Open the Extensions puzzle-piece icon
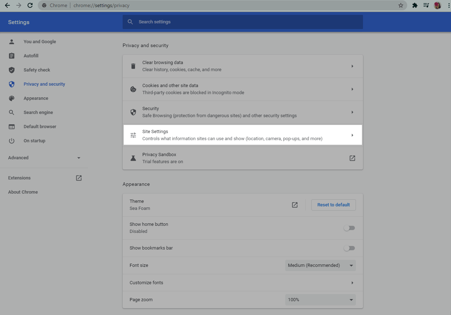This screenshot has width=451, height=315. (x=415, y=5)
